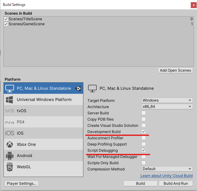Select the PS4 platform label
The image size is (197, 191).
(x=21, y=122)
